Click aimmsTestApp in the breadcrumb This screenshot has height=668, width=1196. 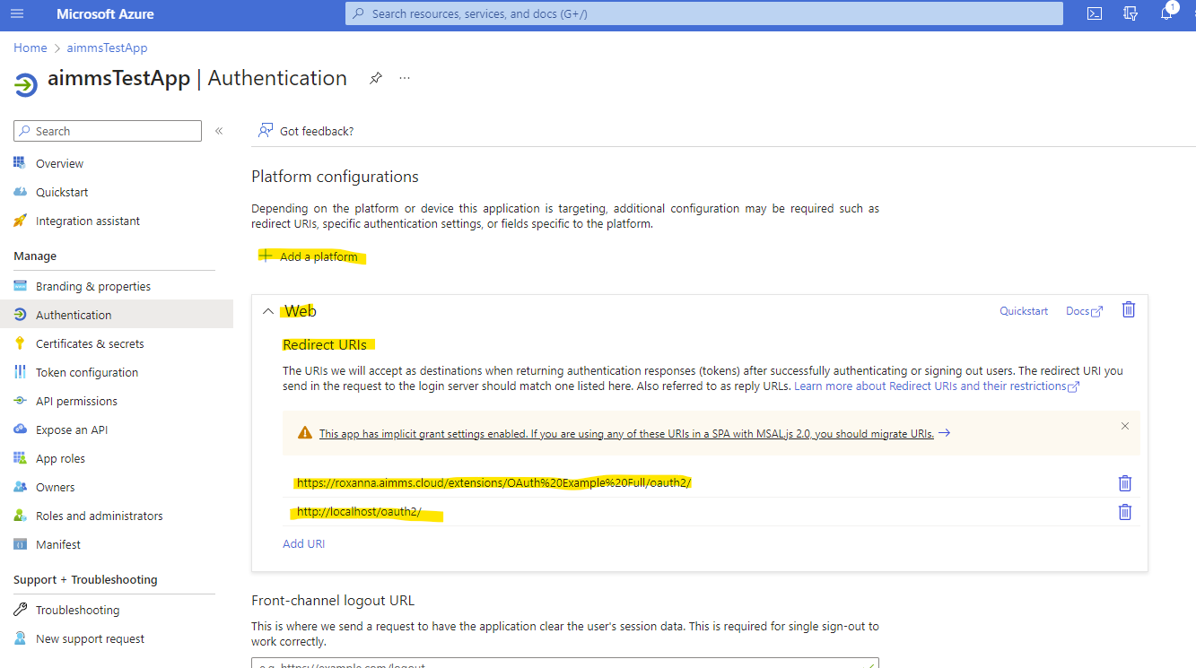click(x=107, y=48)
